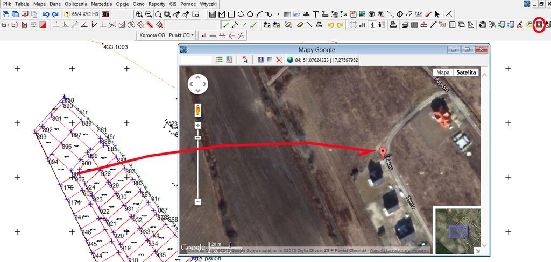This screenshot has width=551, height=262.
Task: Click the cursor pointer icon in Mapy Google toolbar
Action: click(x=245, y=60)
